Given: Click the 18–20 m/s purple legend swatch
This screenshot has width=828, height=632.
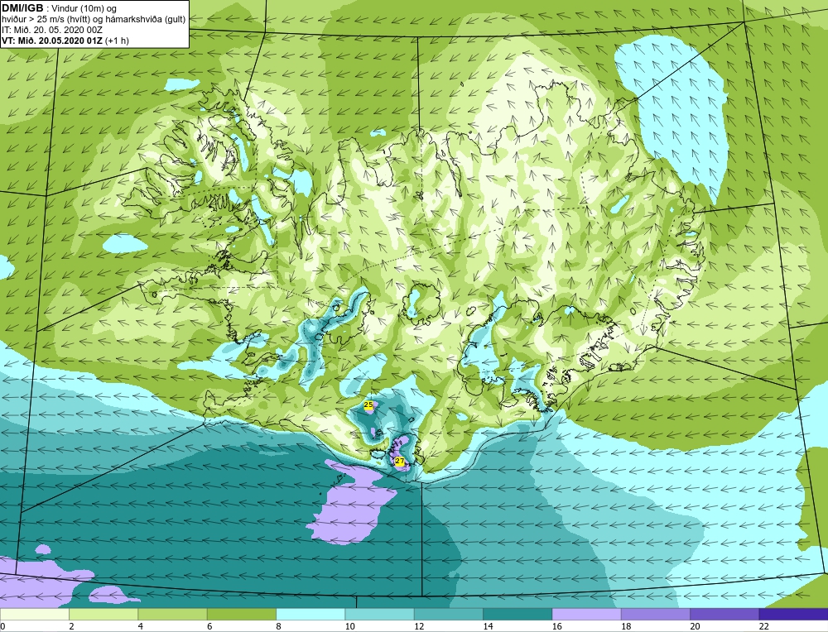Looking at the screenshot, I should click(x=655, y=614).
